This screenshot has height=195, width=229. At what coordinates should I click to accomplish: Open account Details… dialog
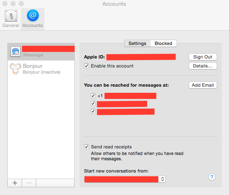pyautogui.click(x=203, y=66)
